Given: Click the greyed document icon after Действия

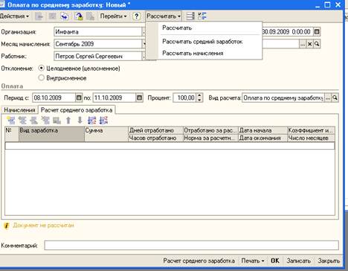Looking at the screenshot, I should (x=39, y=16).
